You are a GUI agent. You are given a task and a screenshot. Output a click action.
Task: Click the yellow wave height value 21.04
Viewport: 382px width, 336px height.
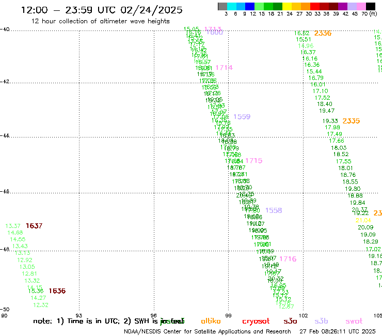coord(363,221)
